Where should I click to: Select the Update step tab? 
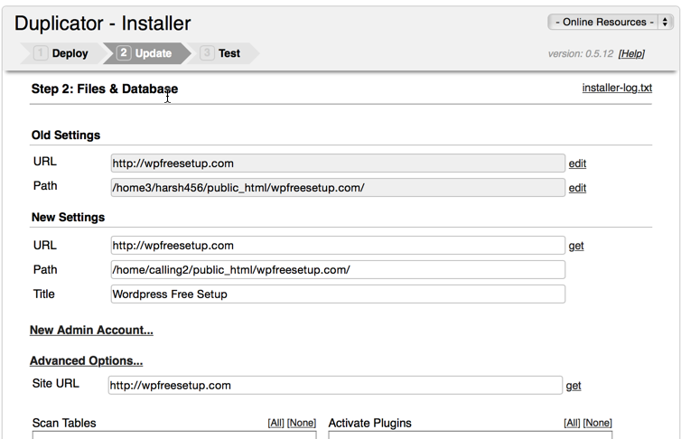pos(145,53)
